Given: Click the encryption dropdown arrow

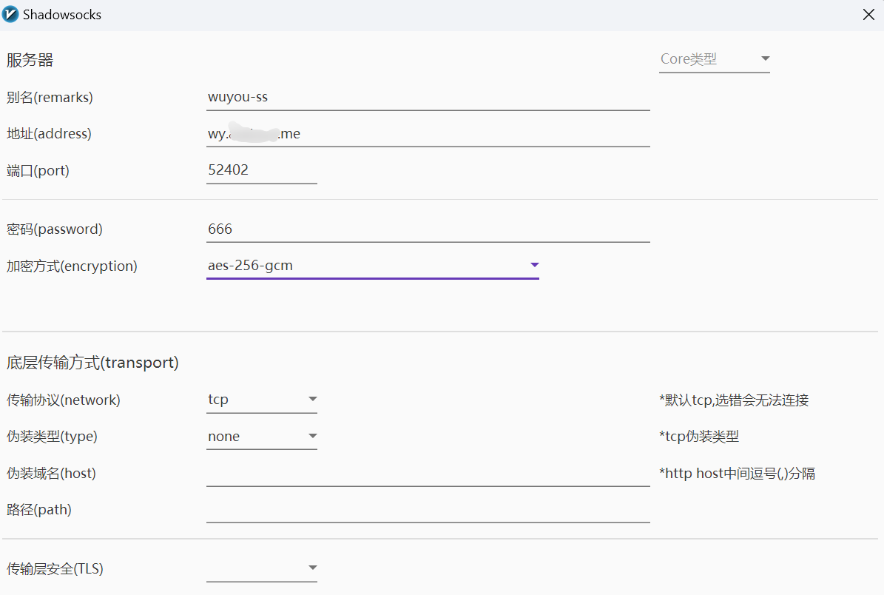Looking at the screenshot, I should 534,266.
